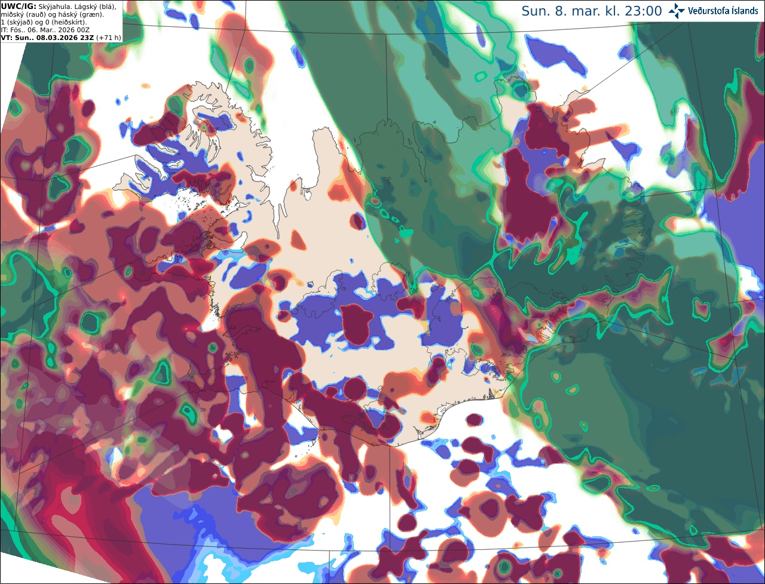Click the 'miðský (rauð) og háský (græn).' legend line

click(x=51, y=14)
